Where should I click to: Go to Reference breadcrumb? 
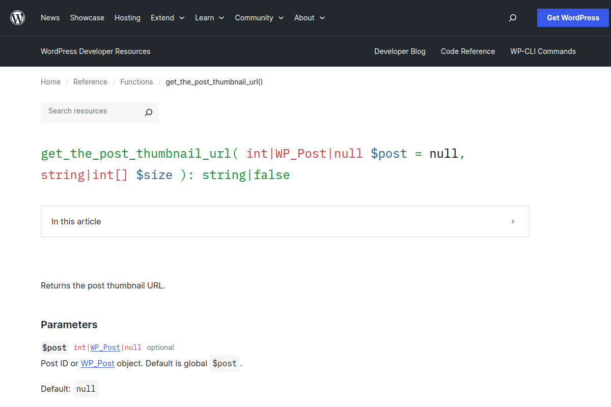90,82
